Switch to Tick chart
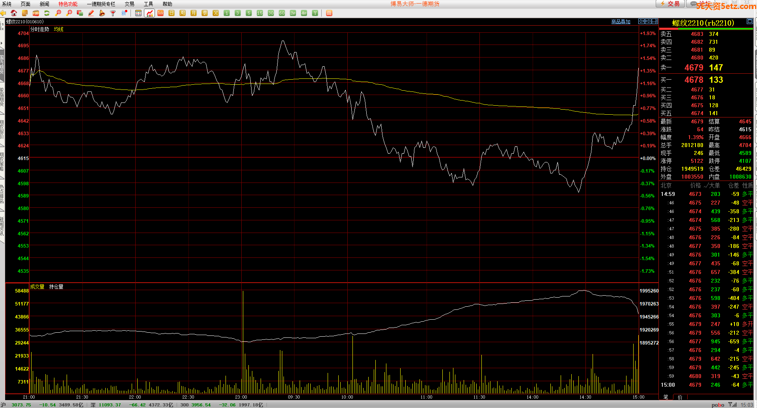 (x=160, y=13)
